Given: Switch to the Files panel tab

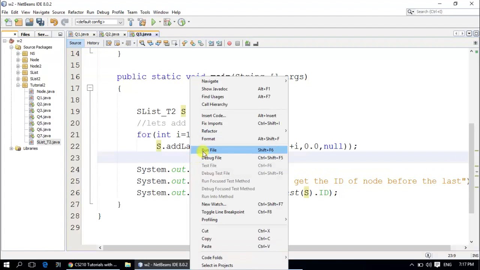Looking at the screenshot, I should tap(25, 34).
